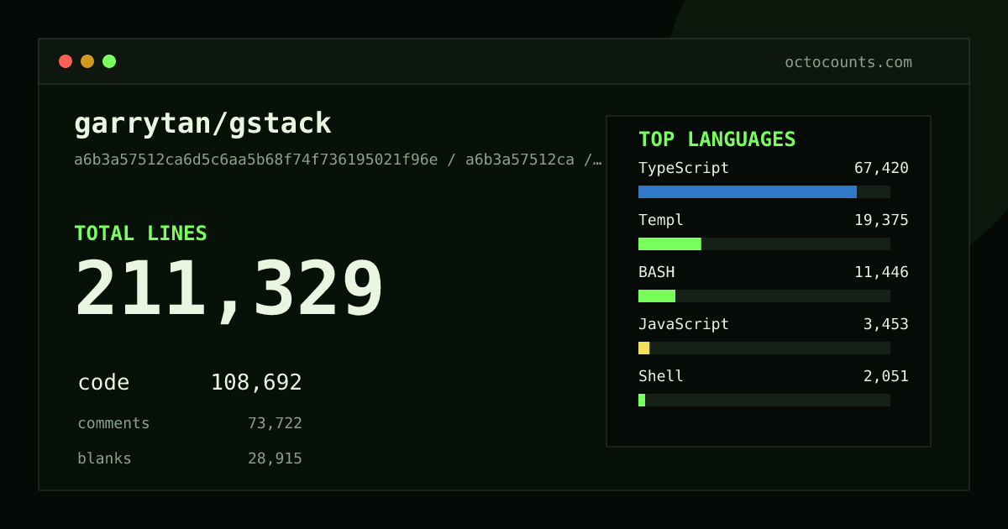Image resolution: width=1008 pixels, height=529 pixels.
Task: Click the 28,915 blanks count
Action: point(275,458)
